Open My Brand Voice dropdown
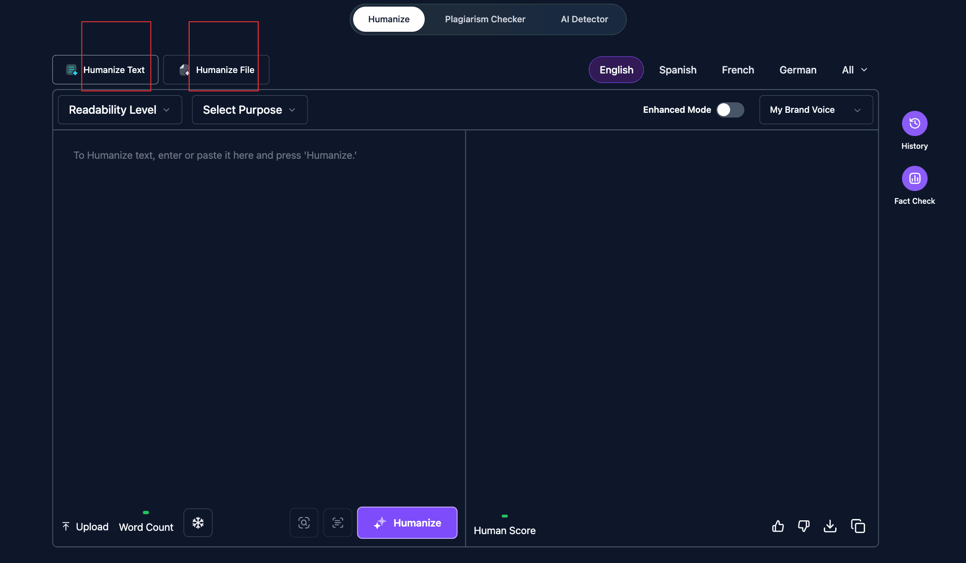 [816, 110]
